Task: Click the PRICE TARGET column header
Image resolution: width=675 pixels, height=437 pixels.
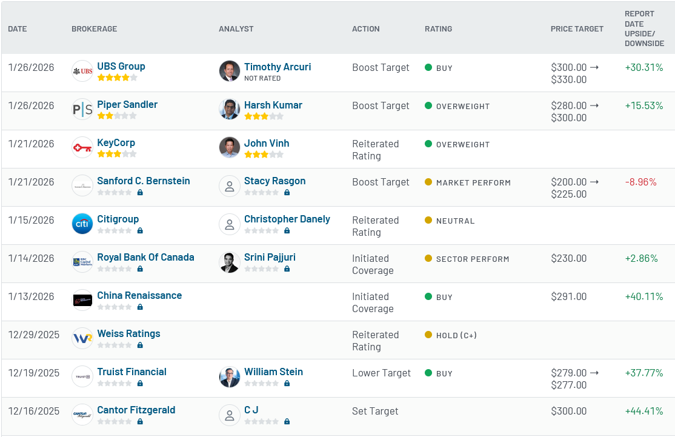Action: [x=577, y=29]
